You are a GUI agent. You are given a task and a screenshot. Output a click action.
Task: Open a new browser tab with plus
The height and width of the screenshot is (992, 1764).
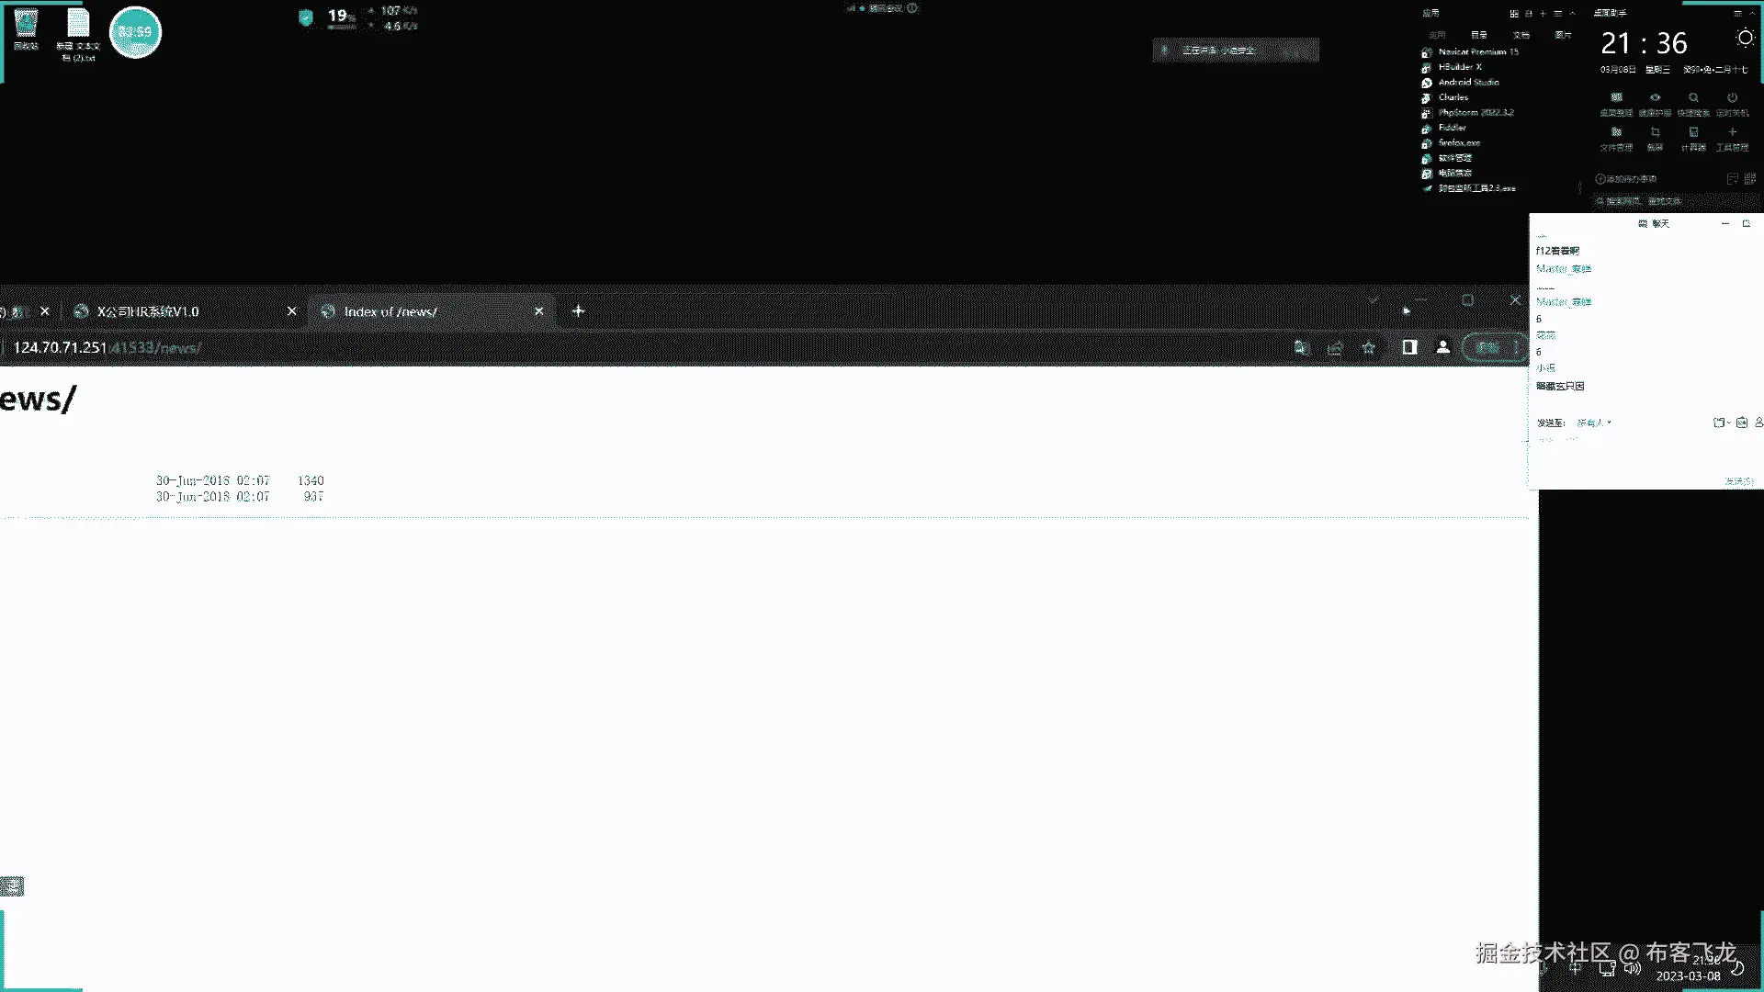(578, 311)
